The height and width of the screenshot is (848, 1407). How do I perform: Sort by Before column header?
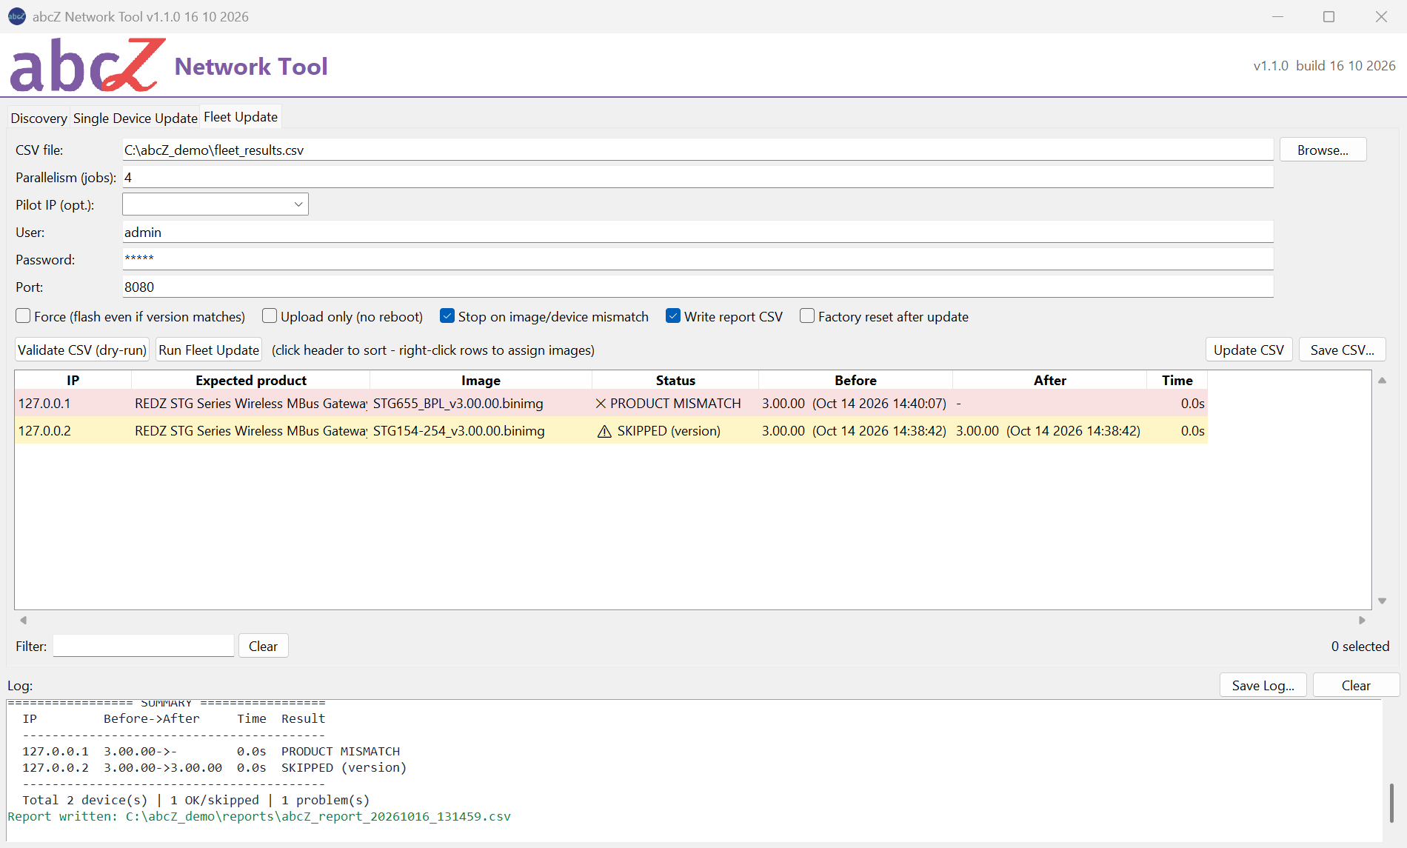pyautogui.click(x=855, y=380)
